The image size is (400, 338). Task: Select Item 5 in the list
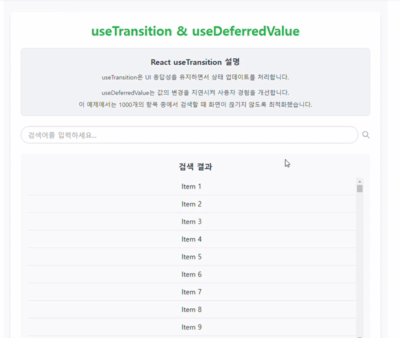(x=191, y=256)
